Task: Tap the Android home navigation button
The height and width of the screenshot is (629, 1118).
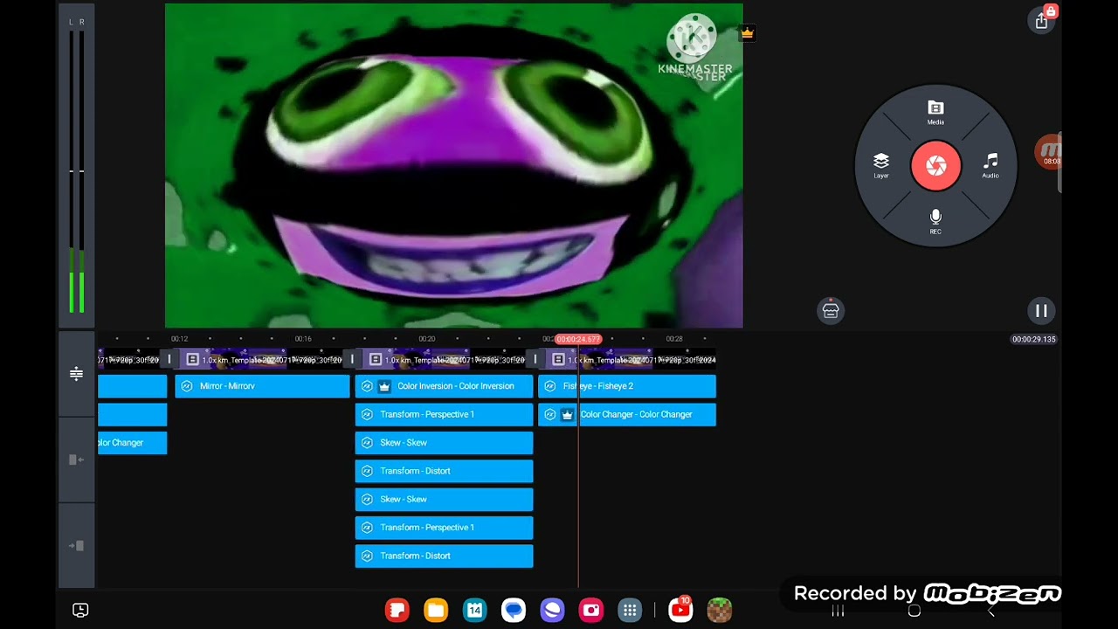Action: click(914, 611)
